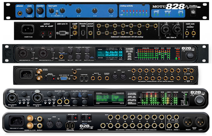Click the VOL MAIN blue LCD display
Image resolution: width=212 pixels, height=136 pixels.
(110, 53)
